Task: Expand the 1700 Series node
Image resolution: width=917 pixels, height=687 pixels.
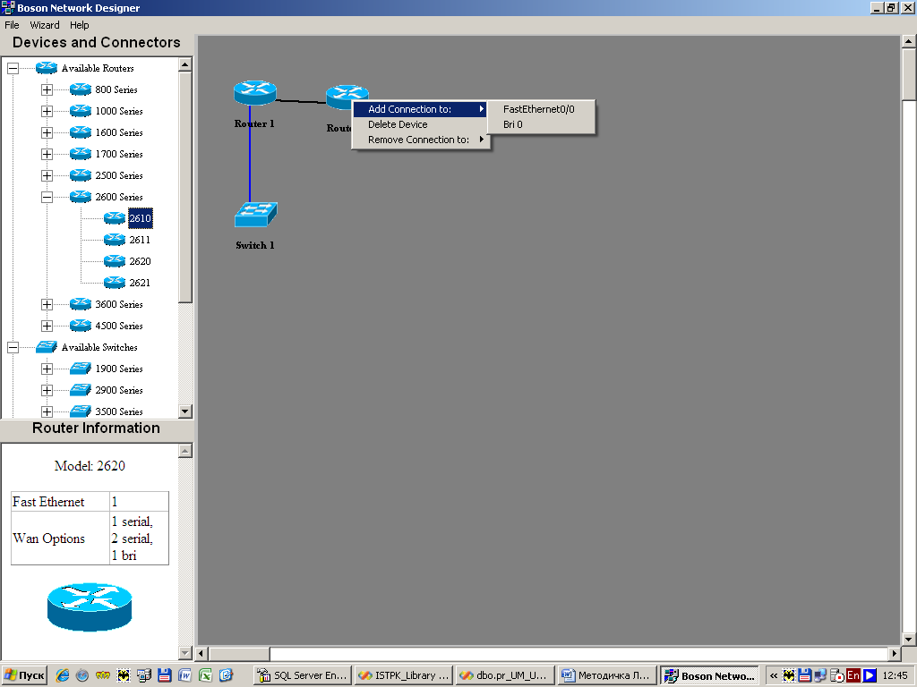Action: click(47, 154)
